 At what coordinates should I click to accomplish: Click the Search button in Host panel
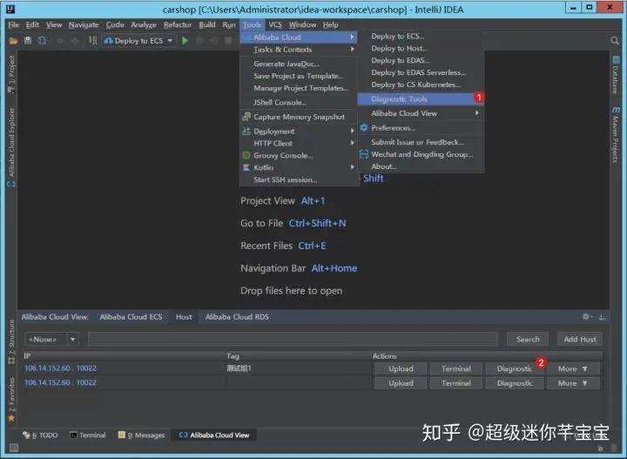click(528, 339)
